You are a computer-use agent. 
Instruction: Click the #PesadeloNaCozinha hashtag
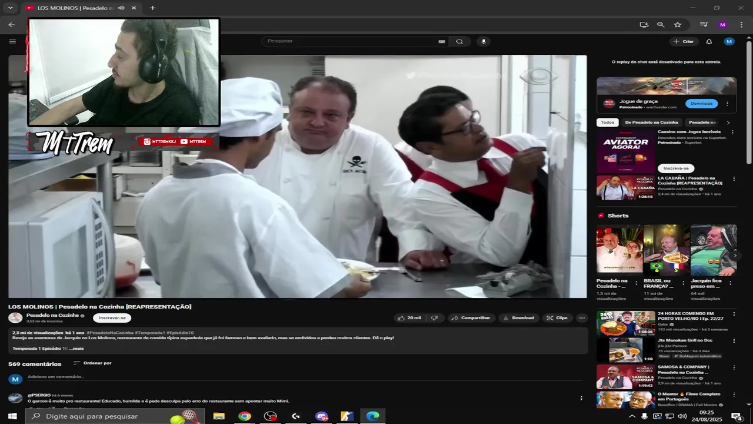109,333
